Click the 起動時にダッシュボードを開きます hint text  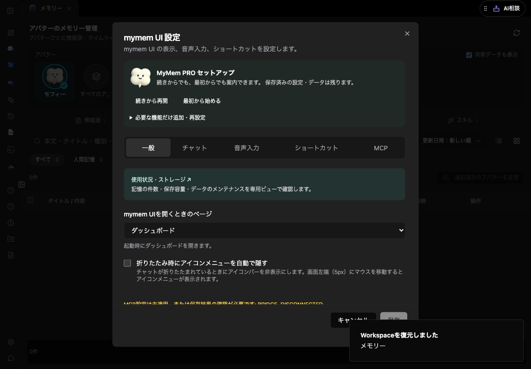[168, 246]
